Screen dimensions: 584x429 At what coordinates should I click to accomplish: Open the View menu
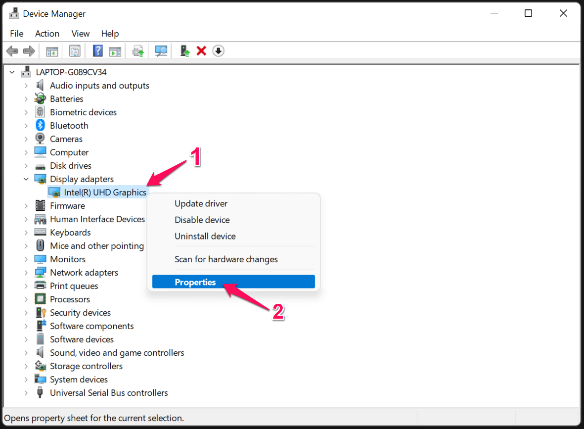coord(80,34)
